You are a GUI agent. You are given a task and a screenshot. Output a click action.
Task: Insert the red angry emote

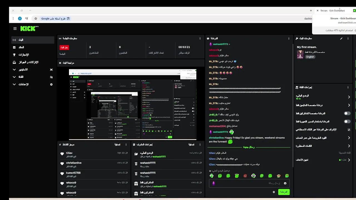click(245, 176)
